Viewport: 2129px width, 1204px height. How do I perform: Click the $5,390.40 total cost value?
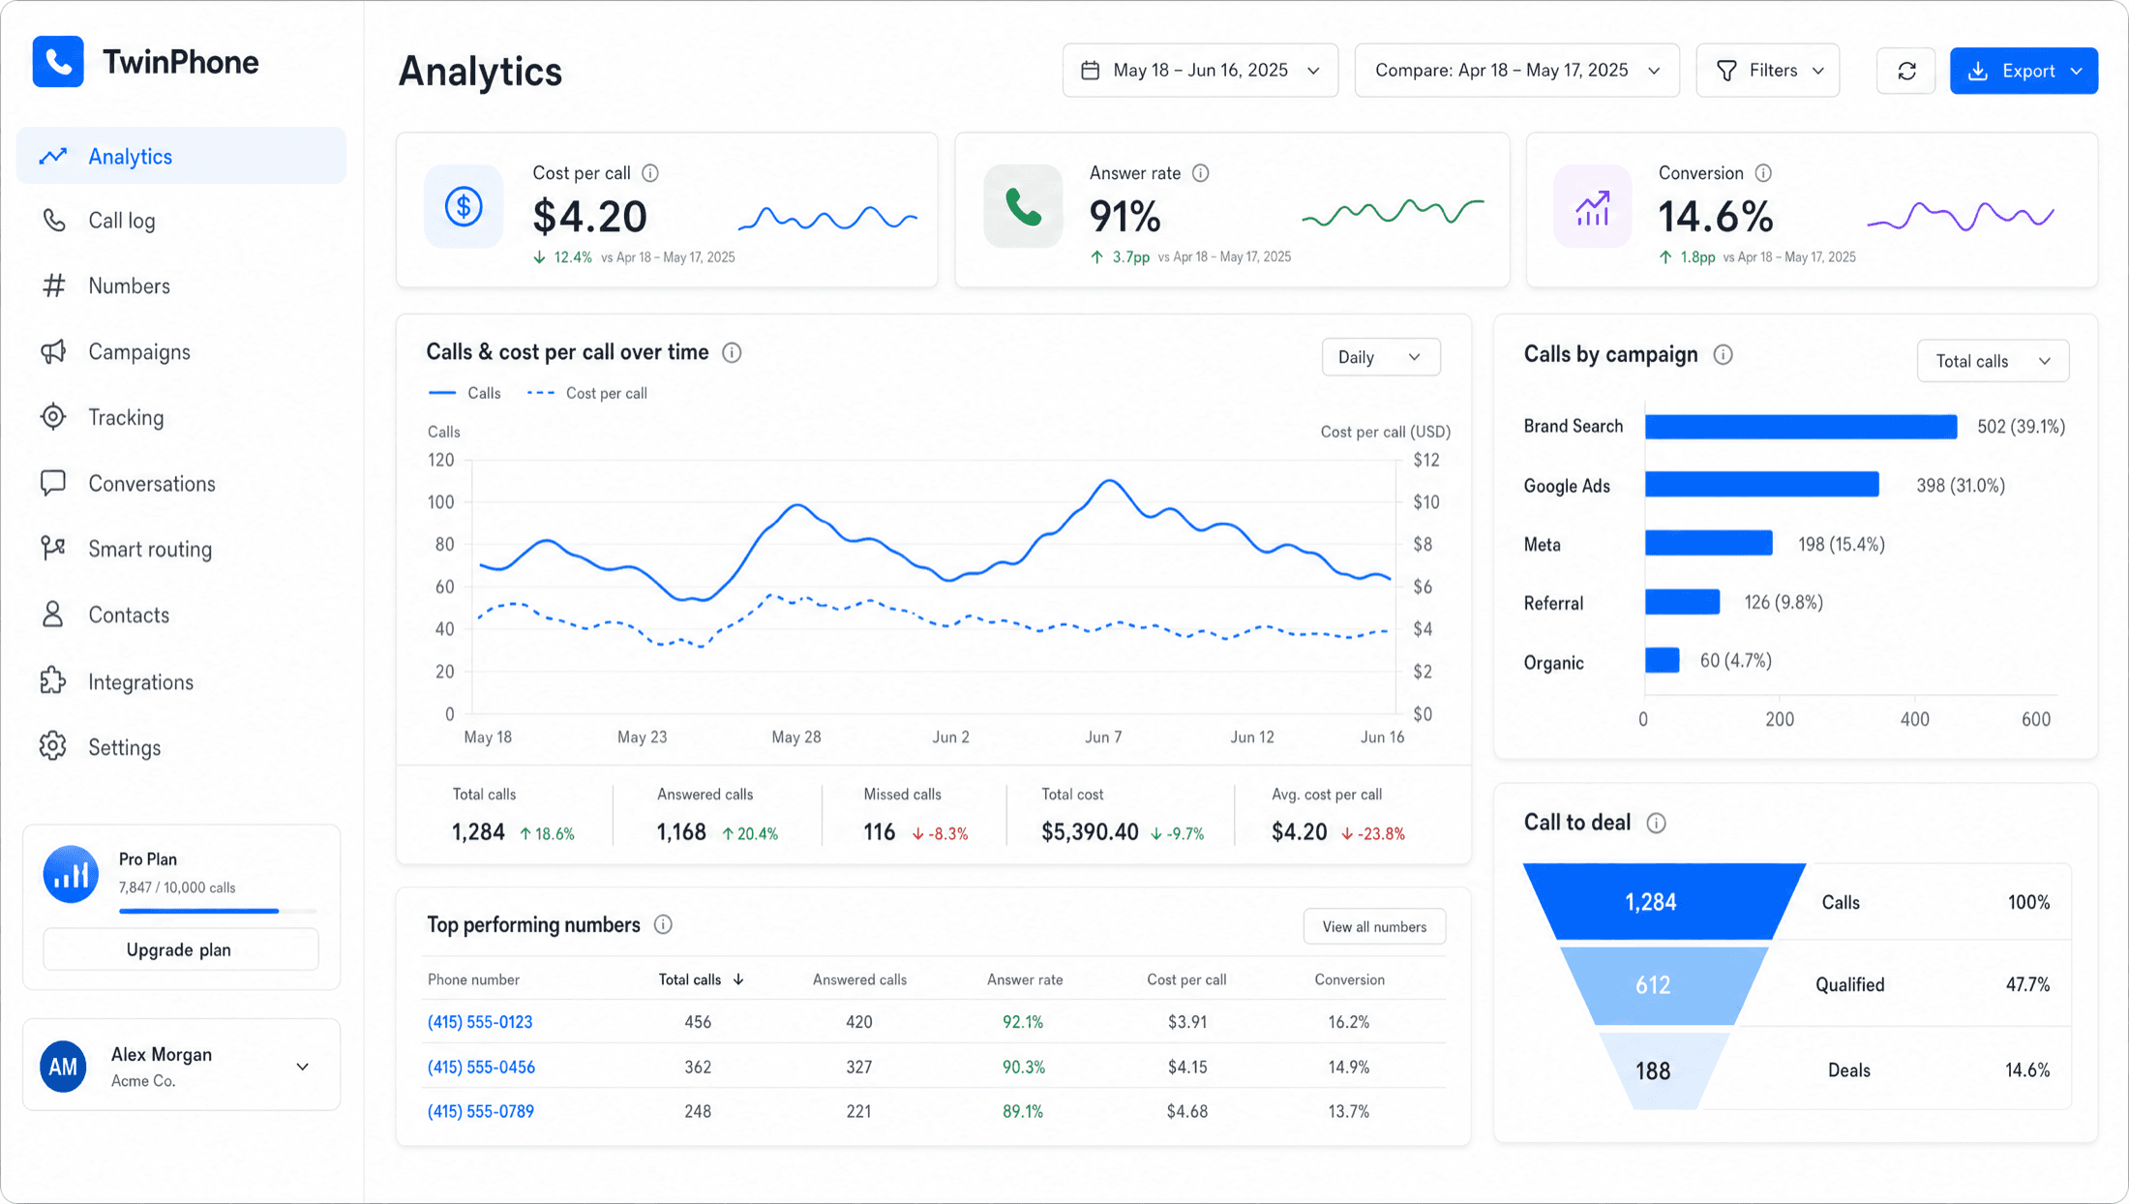(x=1090, y=832)
